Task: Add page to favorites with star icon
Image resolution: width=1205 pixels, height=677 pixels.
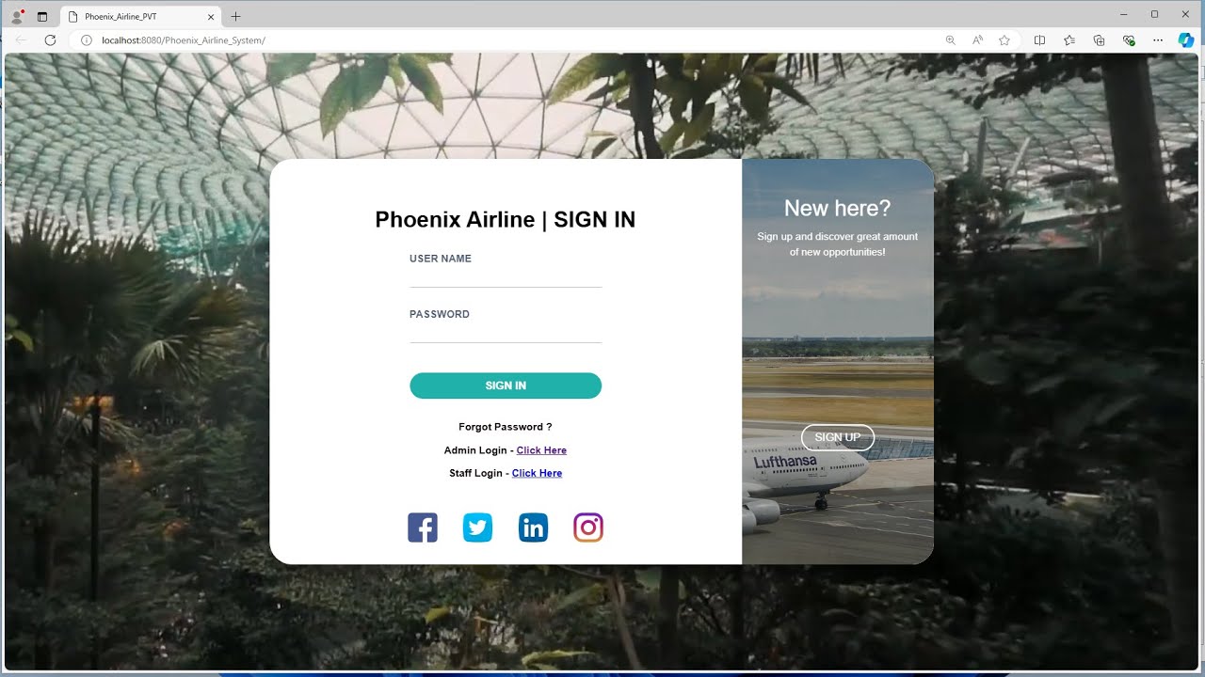Action: 1004,40
